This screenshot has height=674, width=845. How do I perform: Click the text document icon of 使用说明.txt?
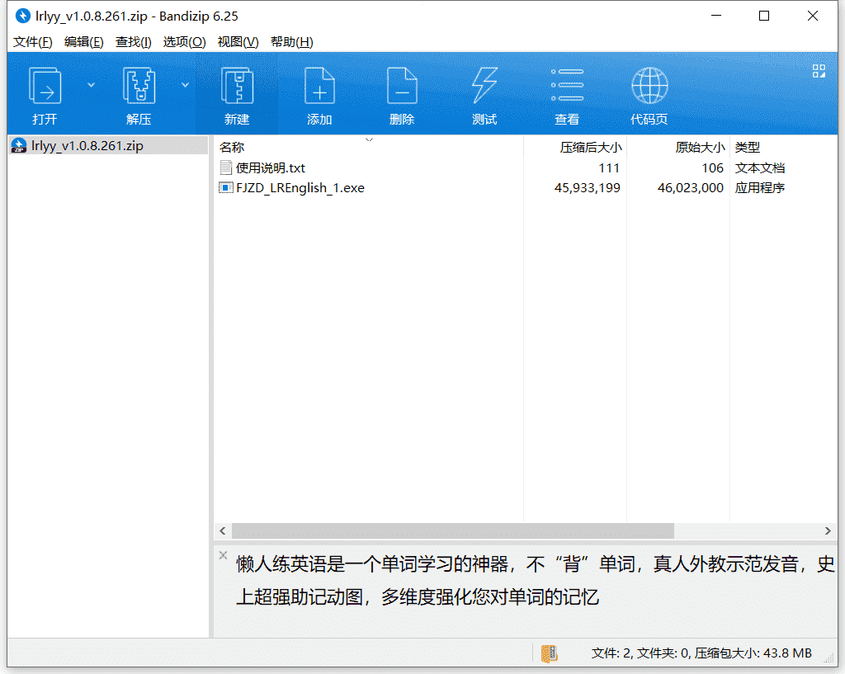pos(226,168)
